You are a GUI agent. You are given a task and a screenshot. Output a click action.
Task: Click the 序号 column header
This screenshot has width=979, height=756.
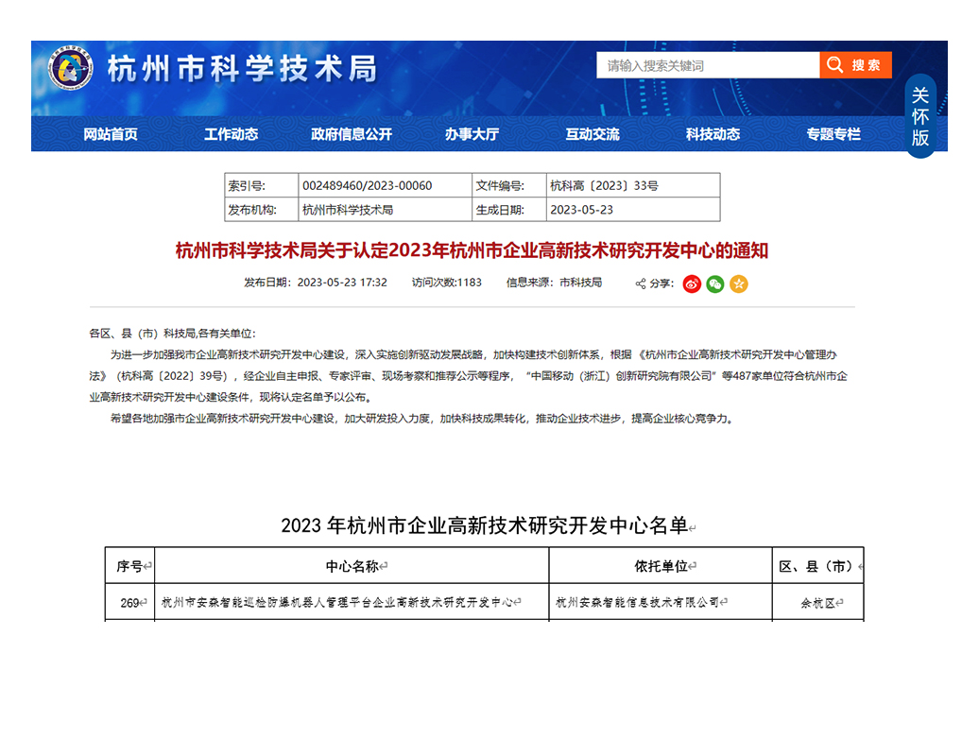point(129,566)
